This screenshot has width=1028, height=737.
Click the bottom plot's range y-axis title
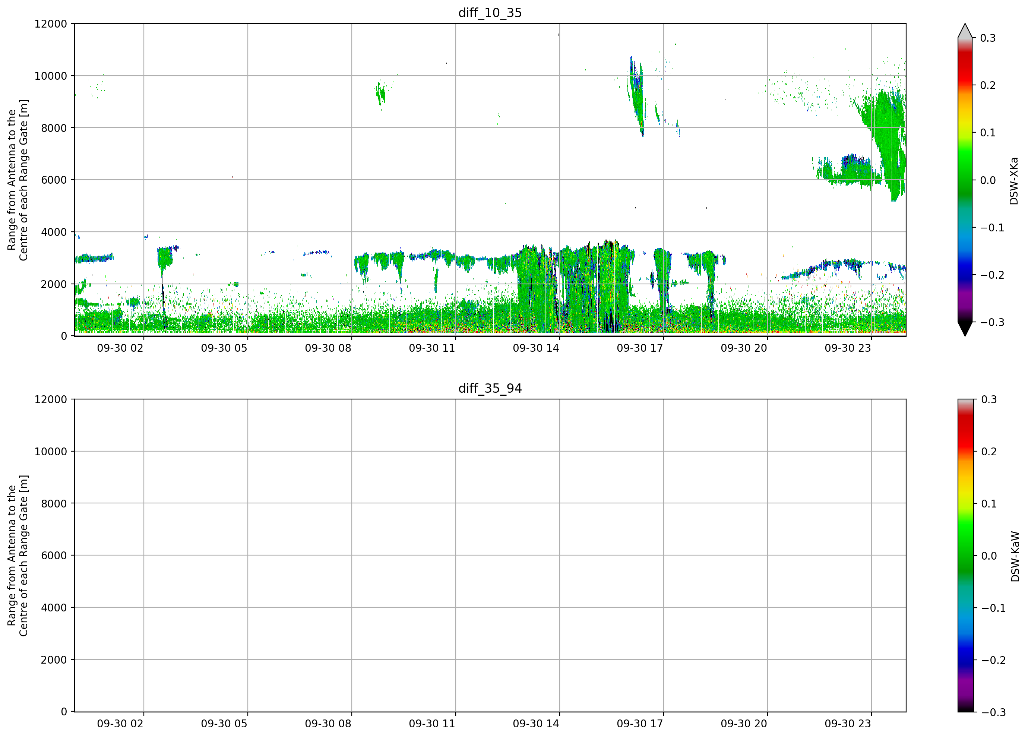pyautogui.click(x=18, y=556)
